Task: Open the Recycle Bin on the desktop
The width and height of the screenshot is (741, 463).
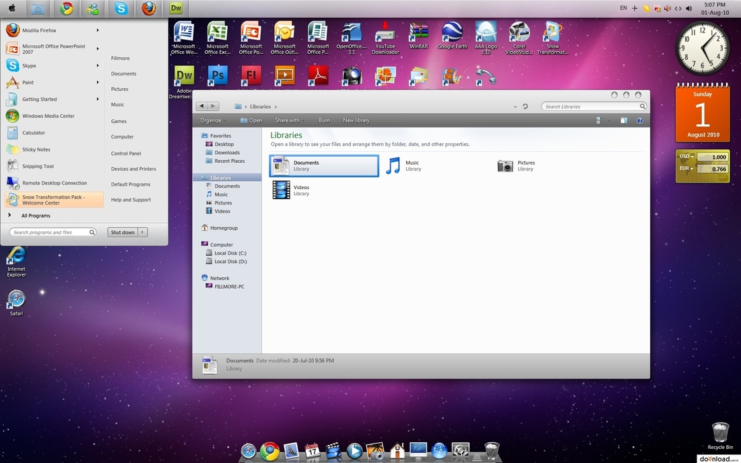Action: [720, 435]
